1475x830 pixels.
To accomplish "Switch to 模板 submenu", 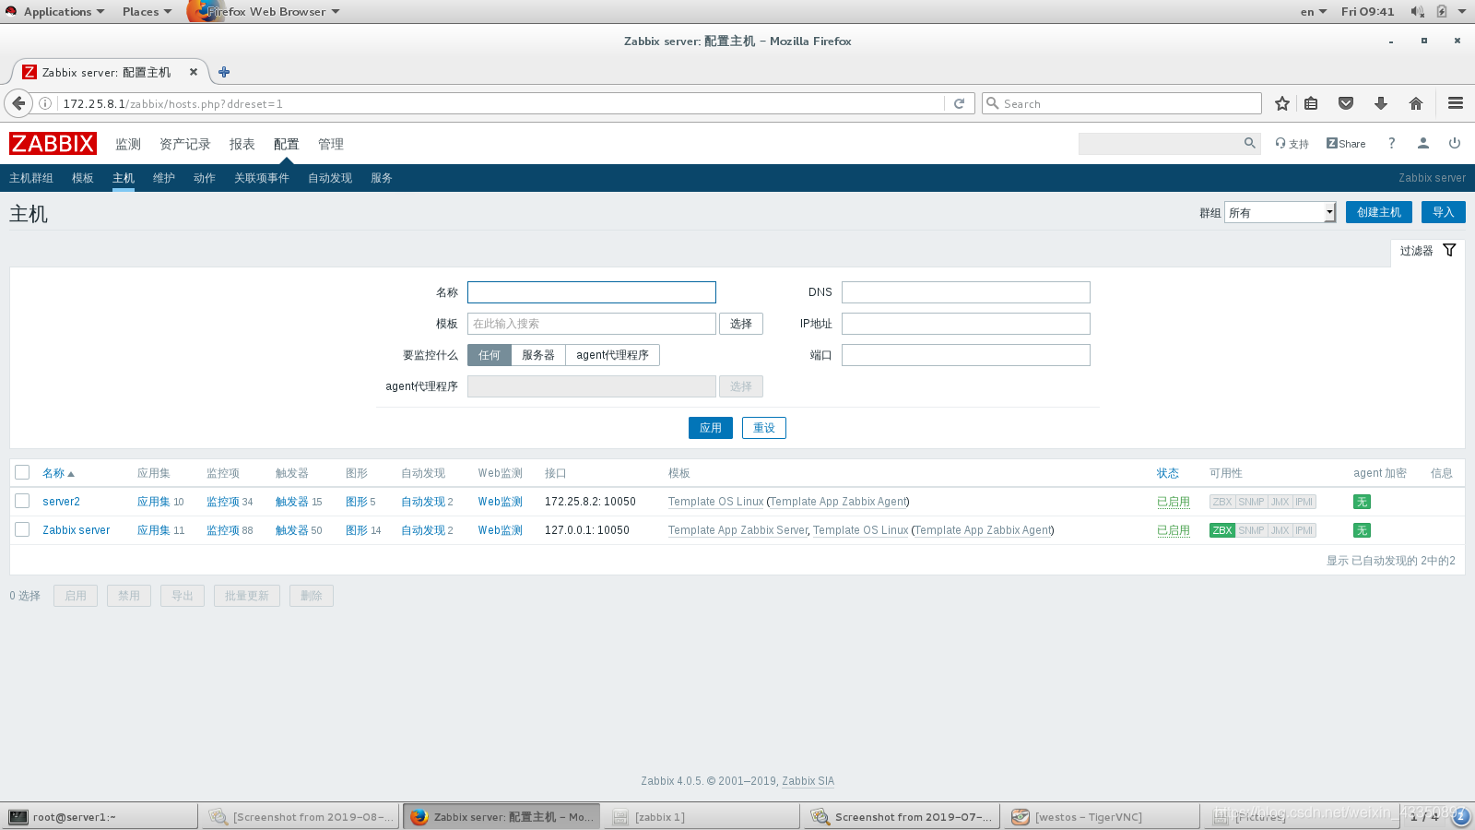I will (83, 178).
